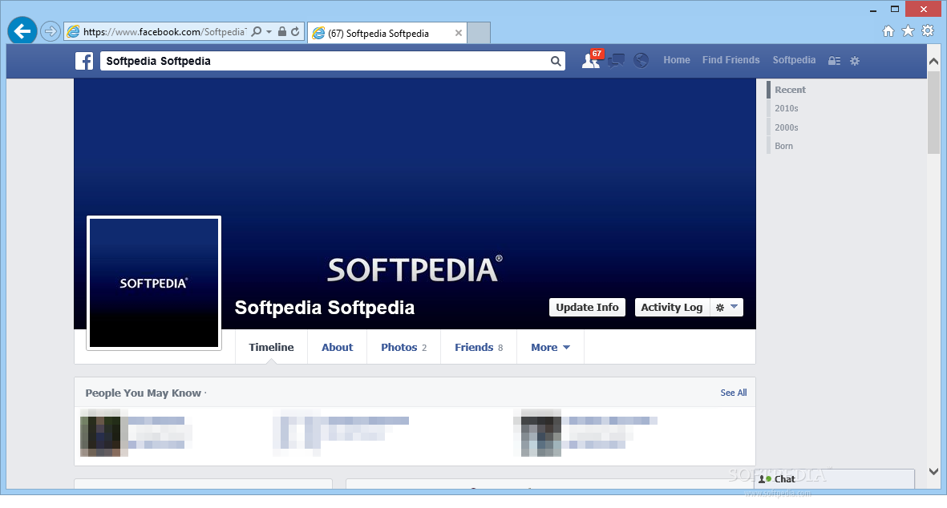Select the '(67) Softpedia Softpedia' browser tab
947x508 pixels.
(x=386, y=33)
